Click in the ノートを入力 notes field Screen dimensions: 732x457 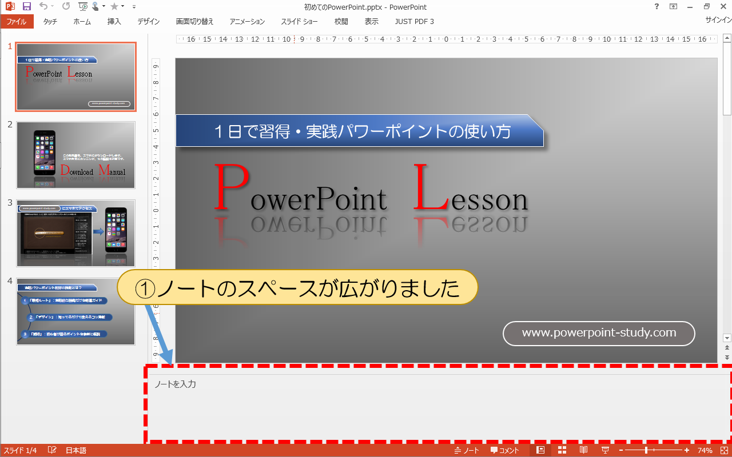point(439,407)
